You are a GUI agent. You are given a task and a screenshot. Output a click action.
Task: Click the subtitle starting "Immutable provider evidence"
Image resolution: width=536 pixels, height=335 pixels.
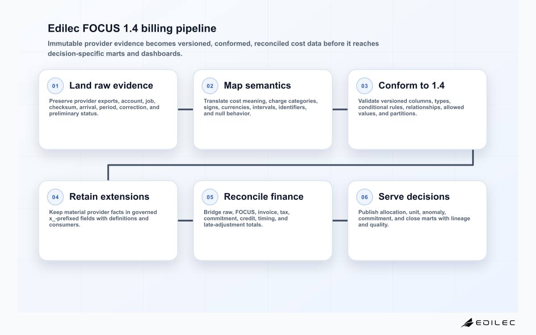pyautogui.click(x=214, y=49)
